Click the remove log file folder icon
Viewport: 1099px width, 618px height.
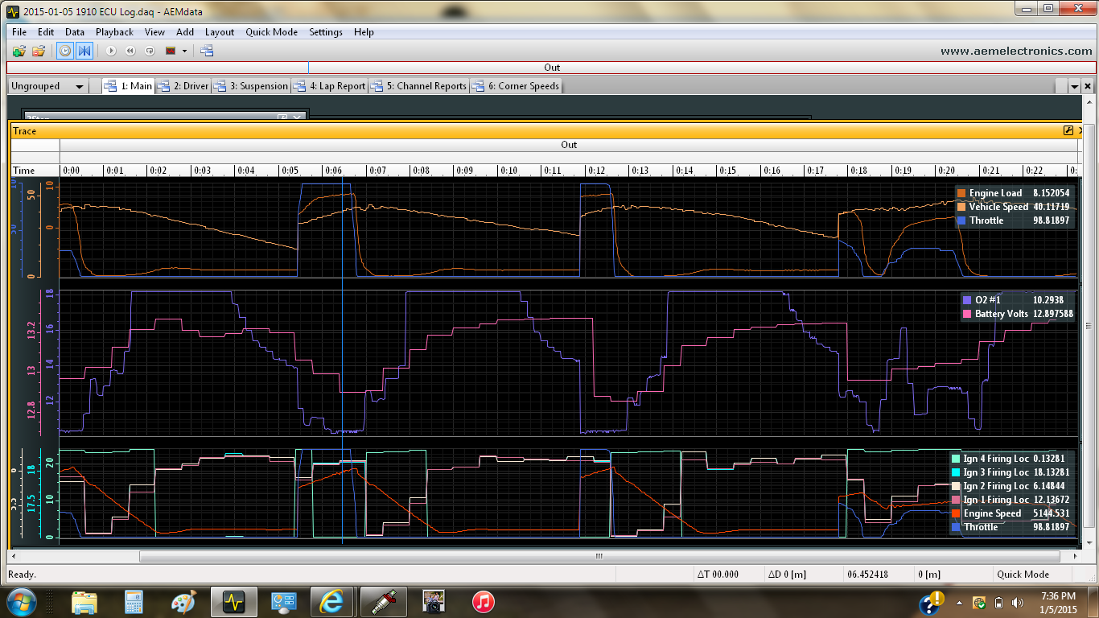(x=38, y=51)
